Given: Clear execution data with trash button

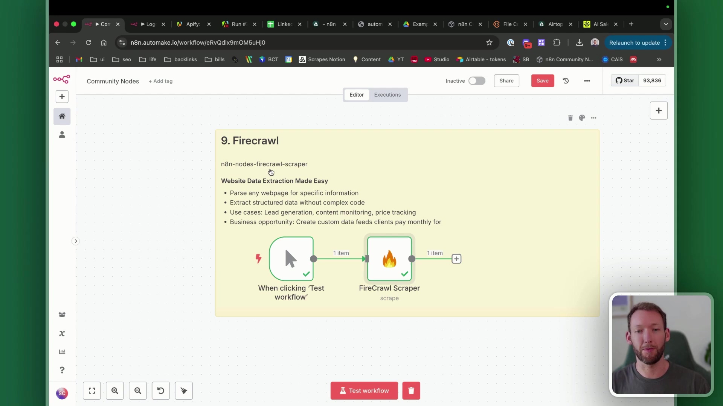Looking at the screenshot, I should coord(411,391).
